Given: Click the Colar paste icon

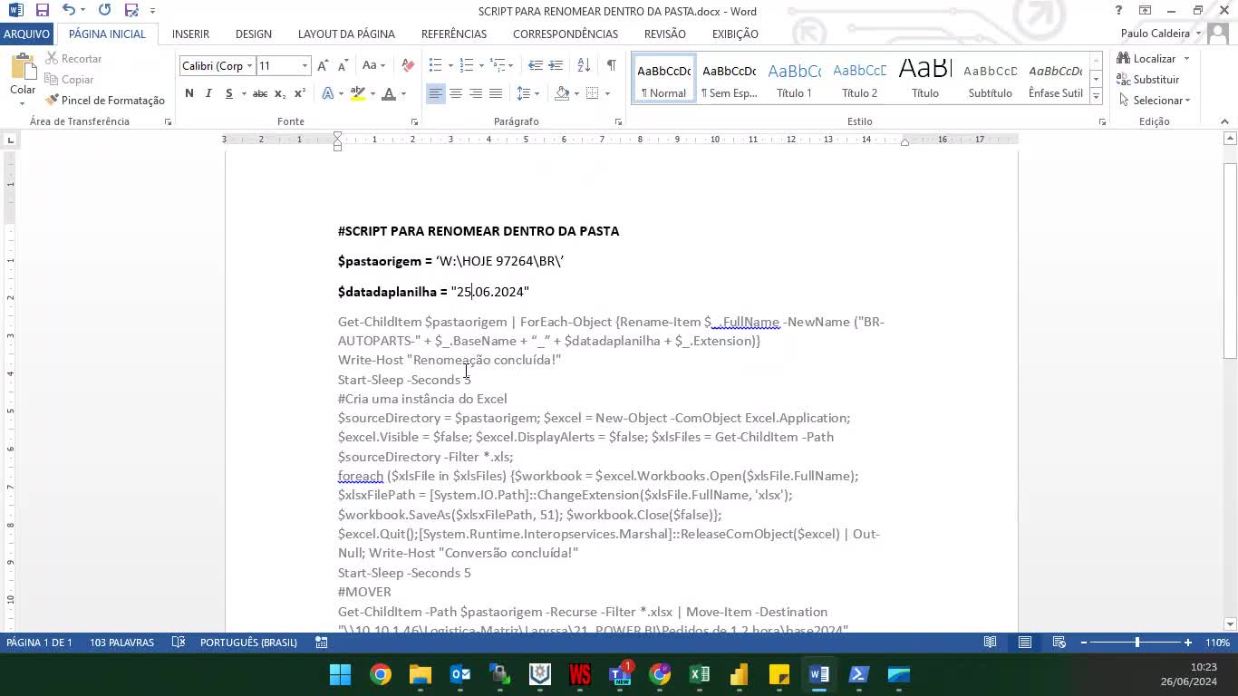Looking at the screenshot, I should [x=23, y=69].
